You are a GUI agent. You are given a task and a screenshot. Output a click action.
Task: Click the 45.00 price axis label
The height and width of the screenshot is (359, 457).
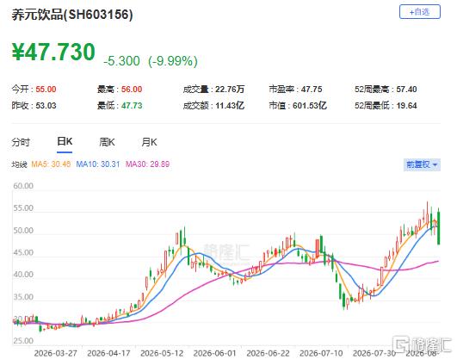(x=23, y=252)
